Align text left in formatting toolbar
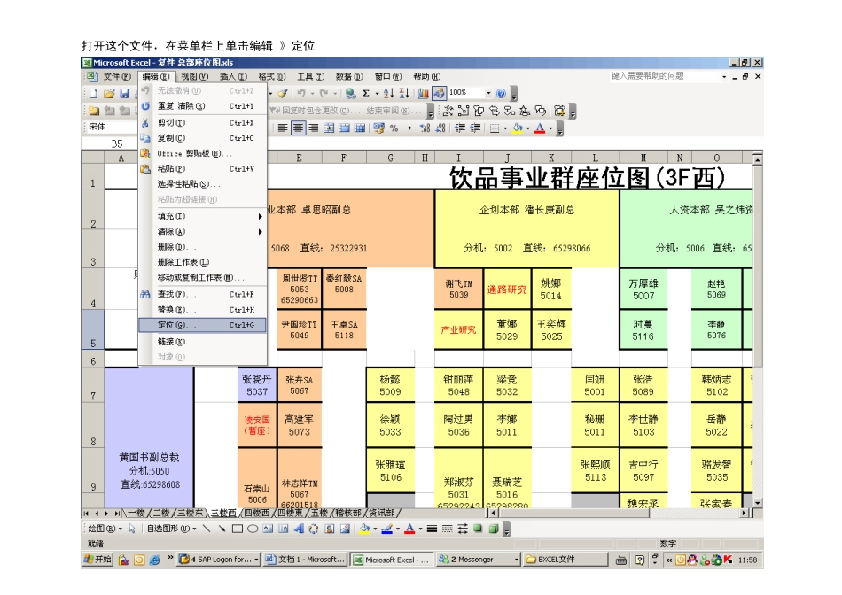 click(283, 128)
